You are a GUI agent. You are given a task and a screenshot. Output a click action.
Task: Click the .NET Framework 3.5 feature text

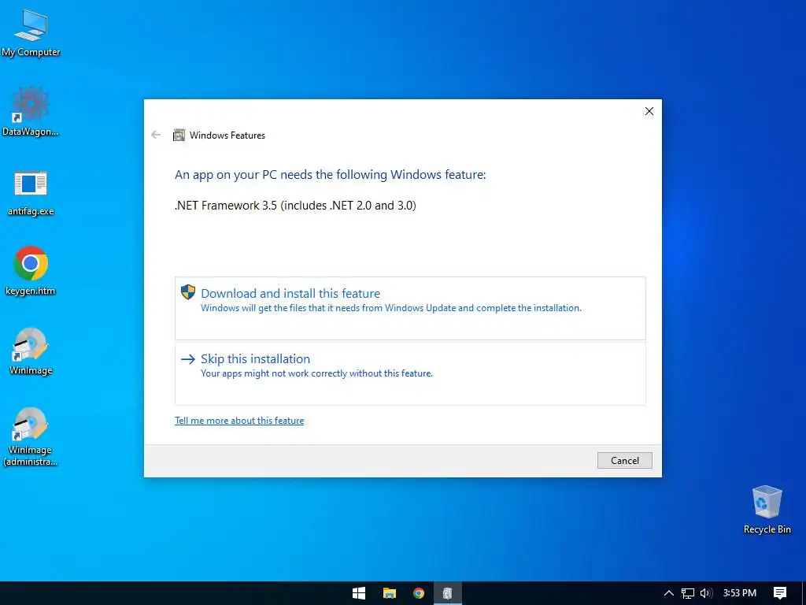click(x=296, y=206)
